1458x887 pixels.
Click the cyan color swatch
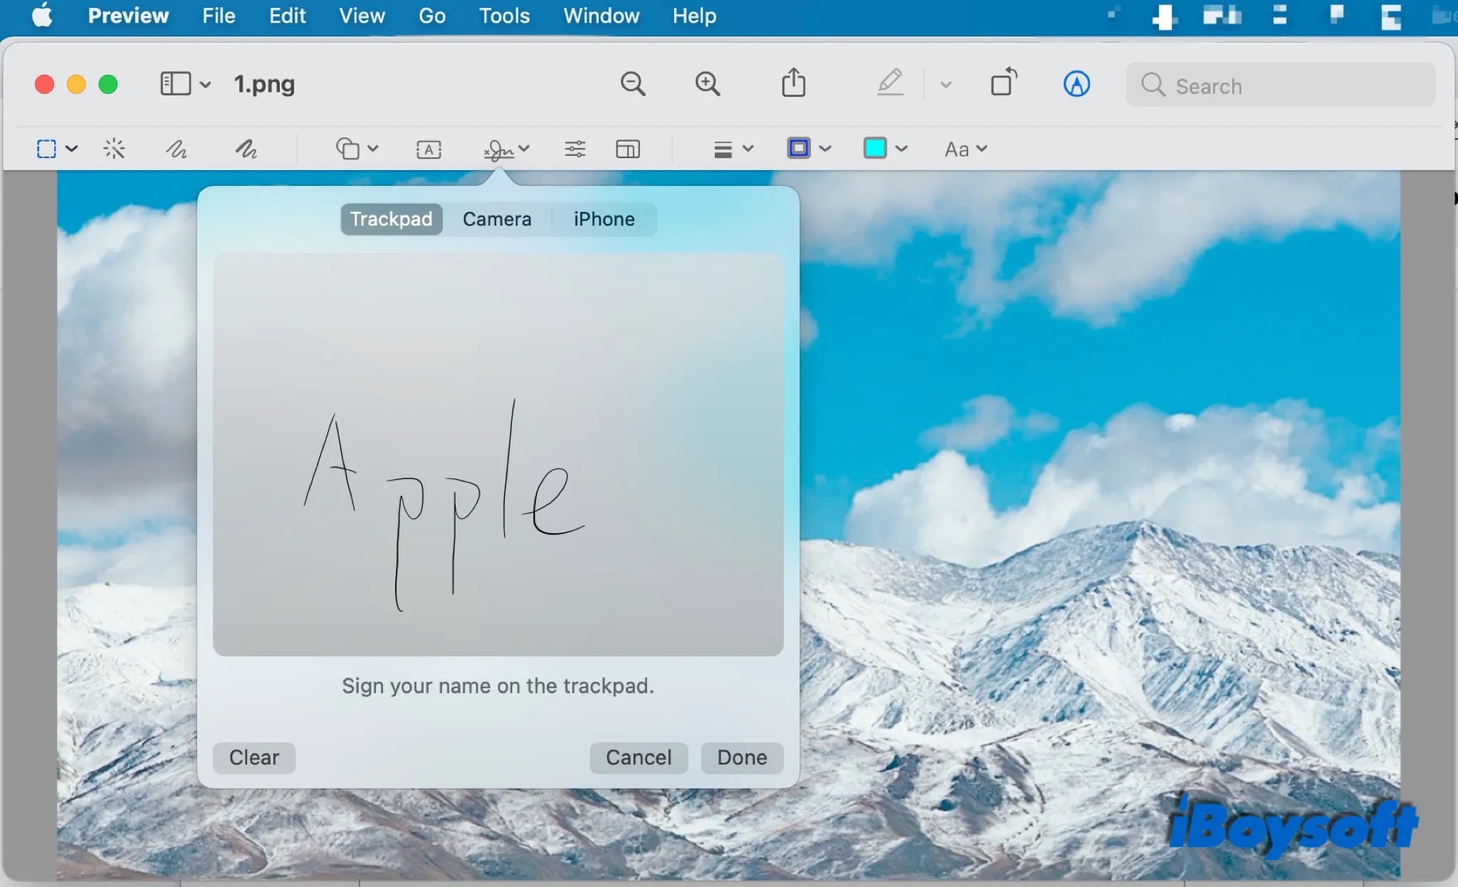[x=875, y=148]
